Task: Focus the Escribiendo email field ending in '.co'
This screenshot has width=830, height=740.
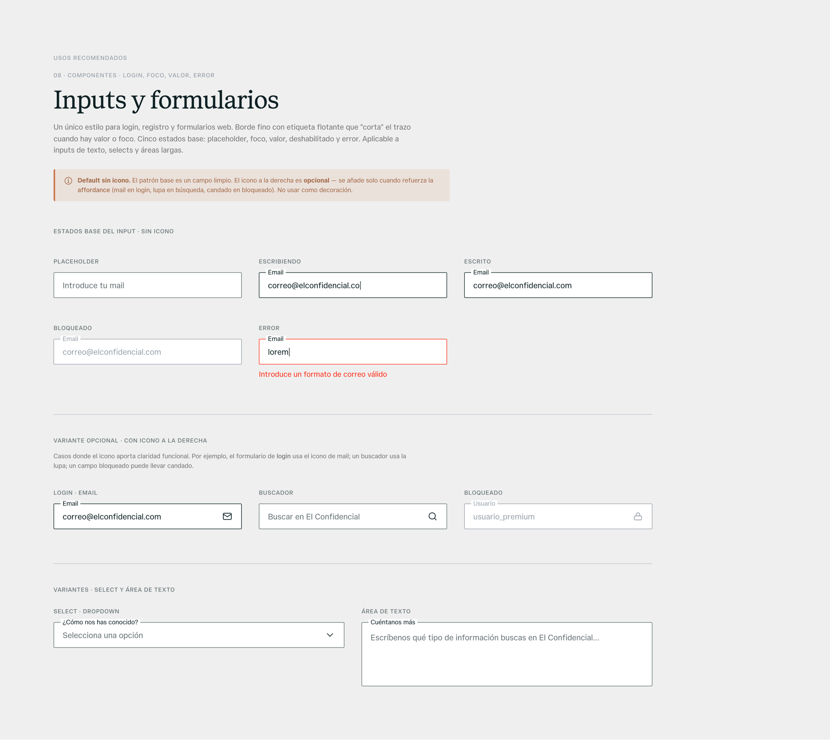Action: (x=353, y=285)
